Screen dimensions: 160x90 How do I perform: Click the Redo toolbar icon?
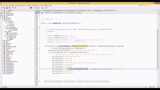pos(15,8)
